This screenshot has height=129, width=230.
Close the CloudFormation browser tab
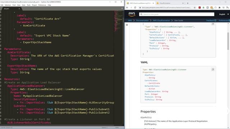tap(183, 3)
